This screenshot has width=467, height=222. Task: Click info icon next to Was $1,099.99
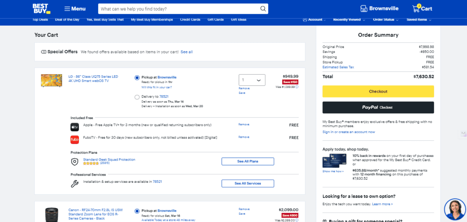pos(297,87)
